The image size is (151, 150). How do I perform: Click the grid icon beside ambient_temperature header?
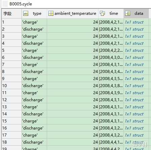point(51,13)
